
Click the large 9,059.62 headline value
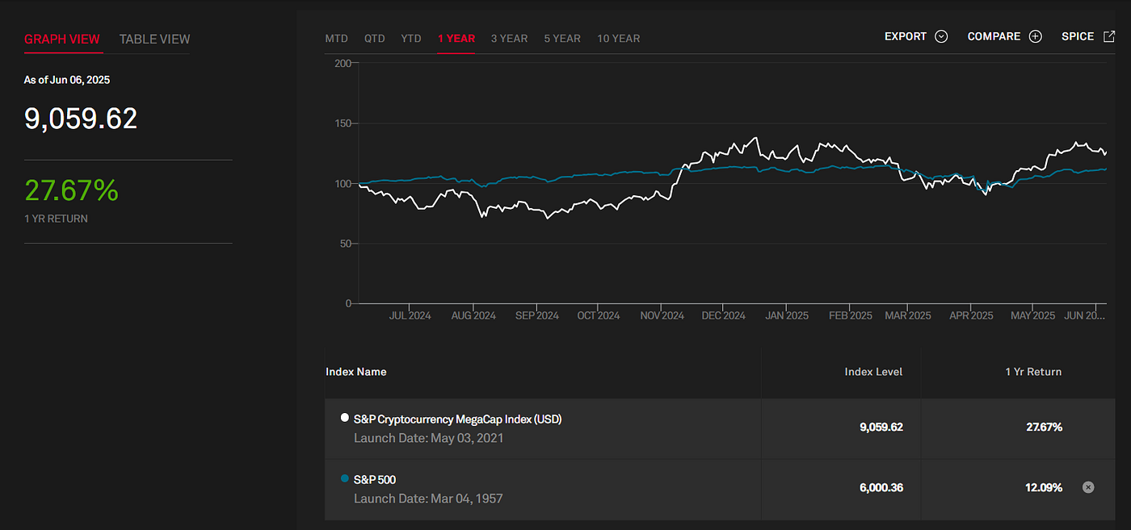pyautogui.click(x=81, y=119)
